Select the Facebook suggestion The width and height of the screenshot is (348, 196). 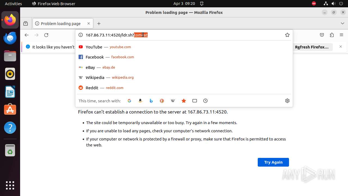coord(184,57)
